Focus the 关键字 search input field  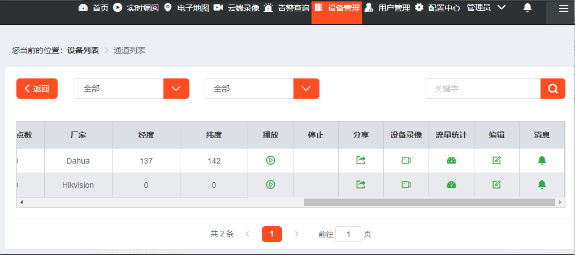(x=483, y=89)
